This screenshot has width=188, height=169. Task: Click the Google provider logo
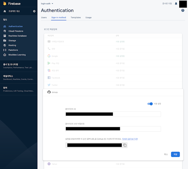click(49, 56)
